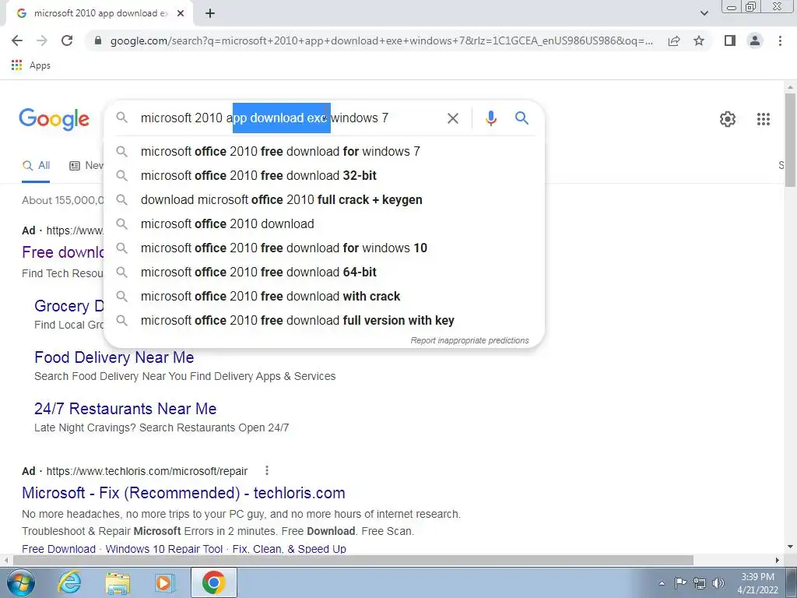The height and width of the screenshot is (598, 797).
Task: Open Windows Explorer from the taskbar
Action: (x=118, y=582)
